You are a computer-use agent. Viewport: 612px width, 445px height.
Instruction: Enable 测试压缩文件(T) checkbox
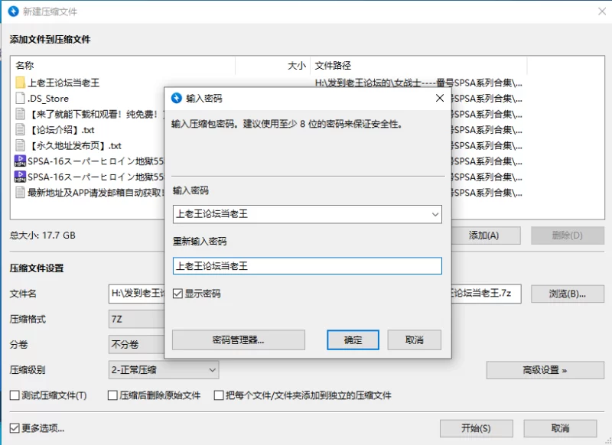tap(15, 395)
